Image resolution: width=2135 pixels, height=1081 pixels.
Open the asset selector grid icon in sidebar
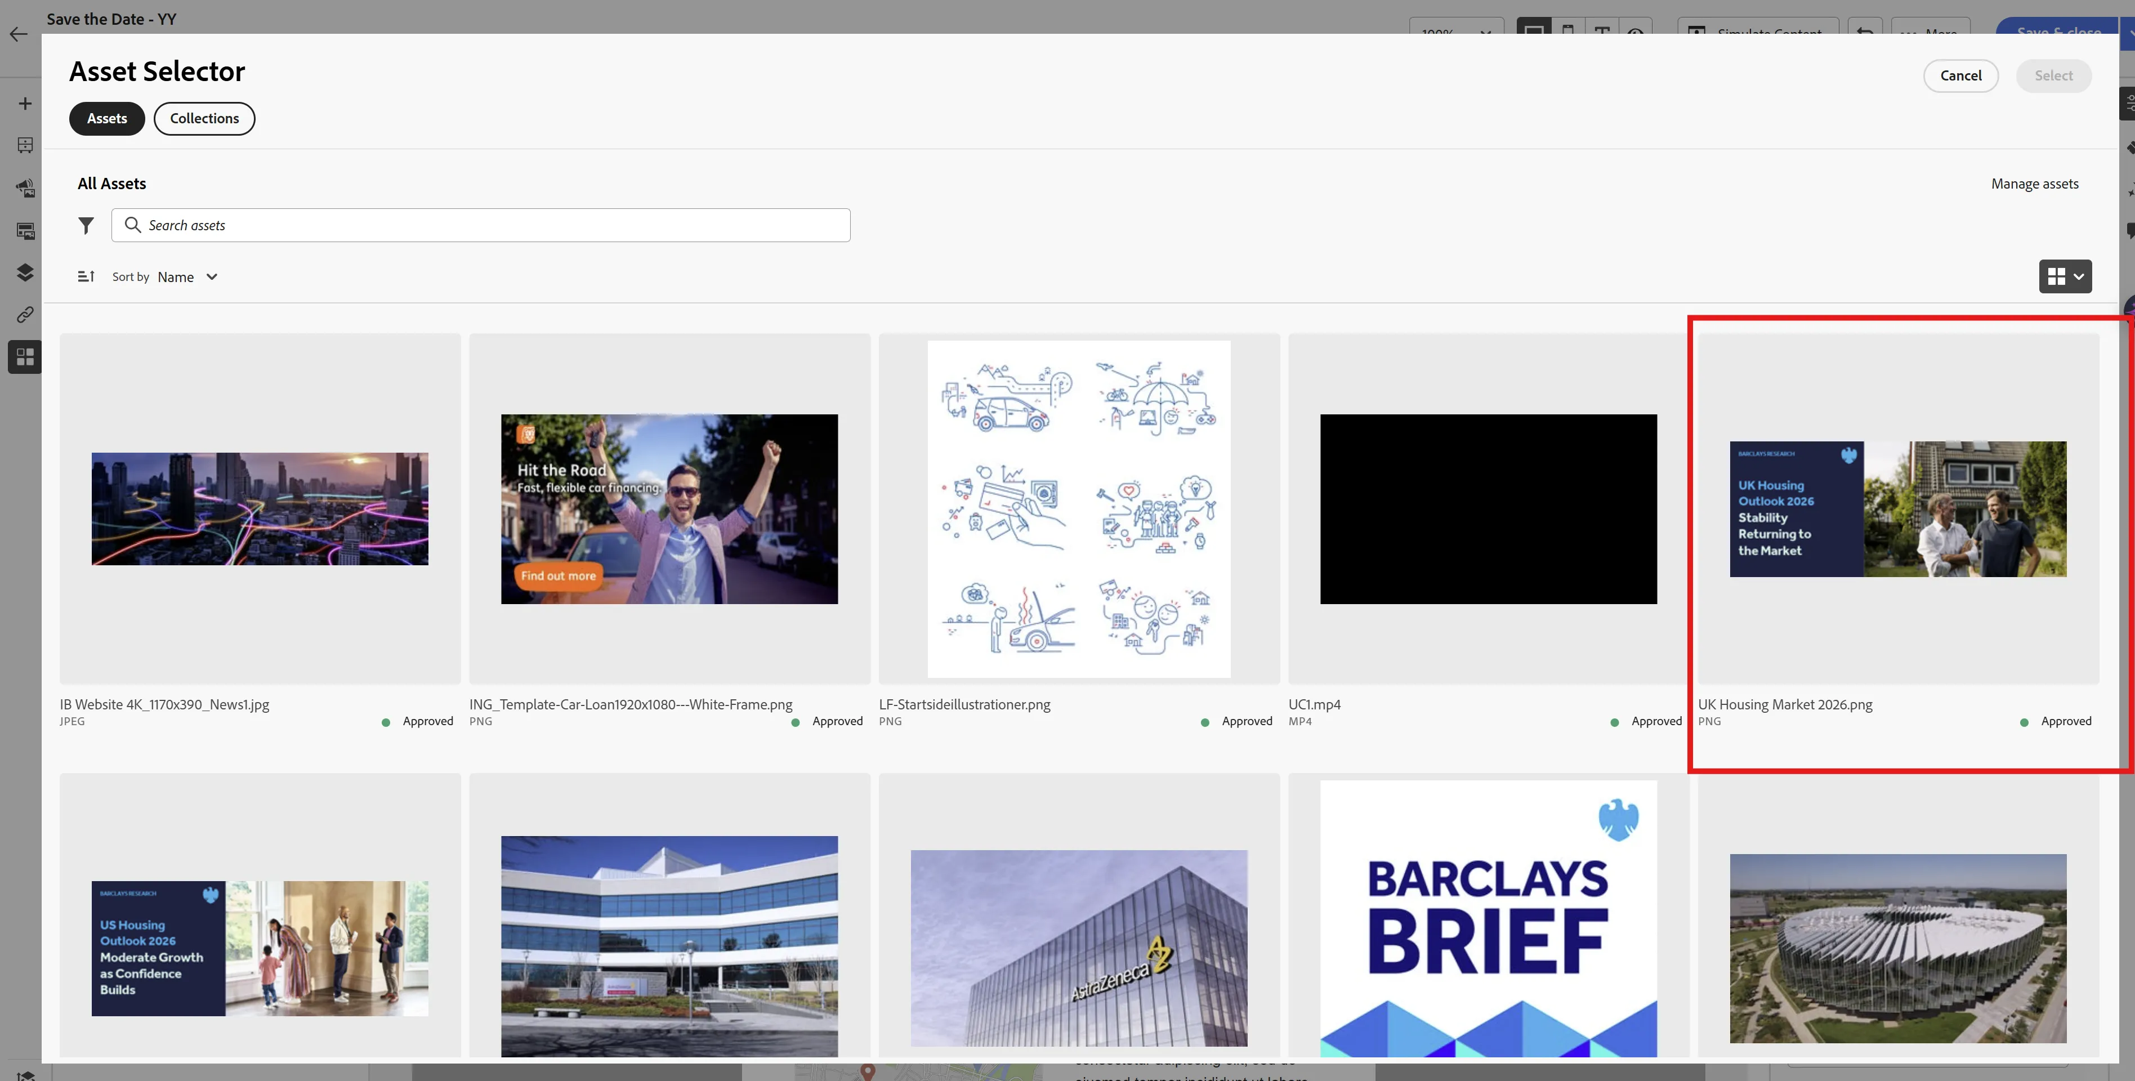click(x=25, y=358)
